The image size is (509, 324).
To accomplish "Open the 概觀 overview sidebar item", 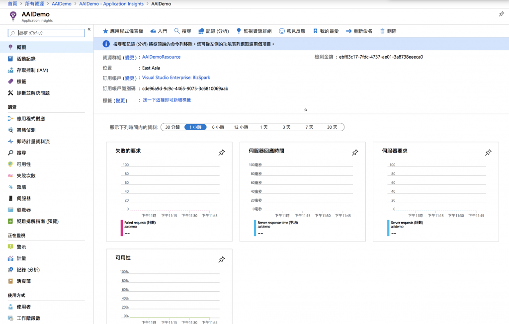I will click(46, 47).
